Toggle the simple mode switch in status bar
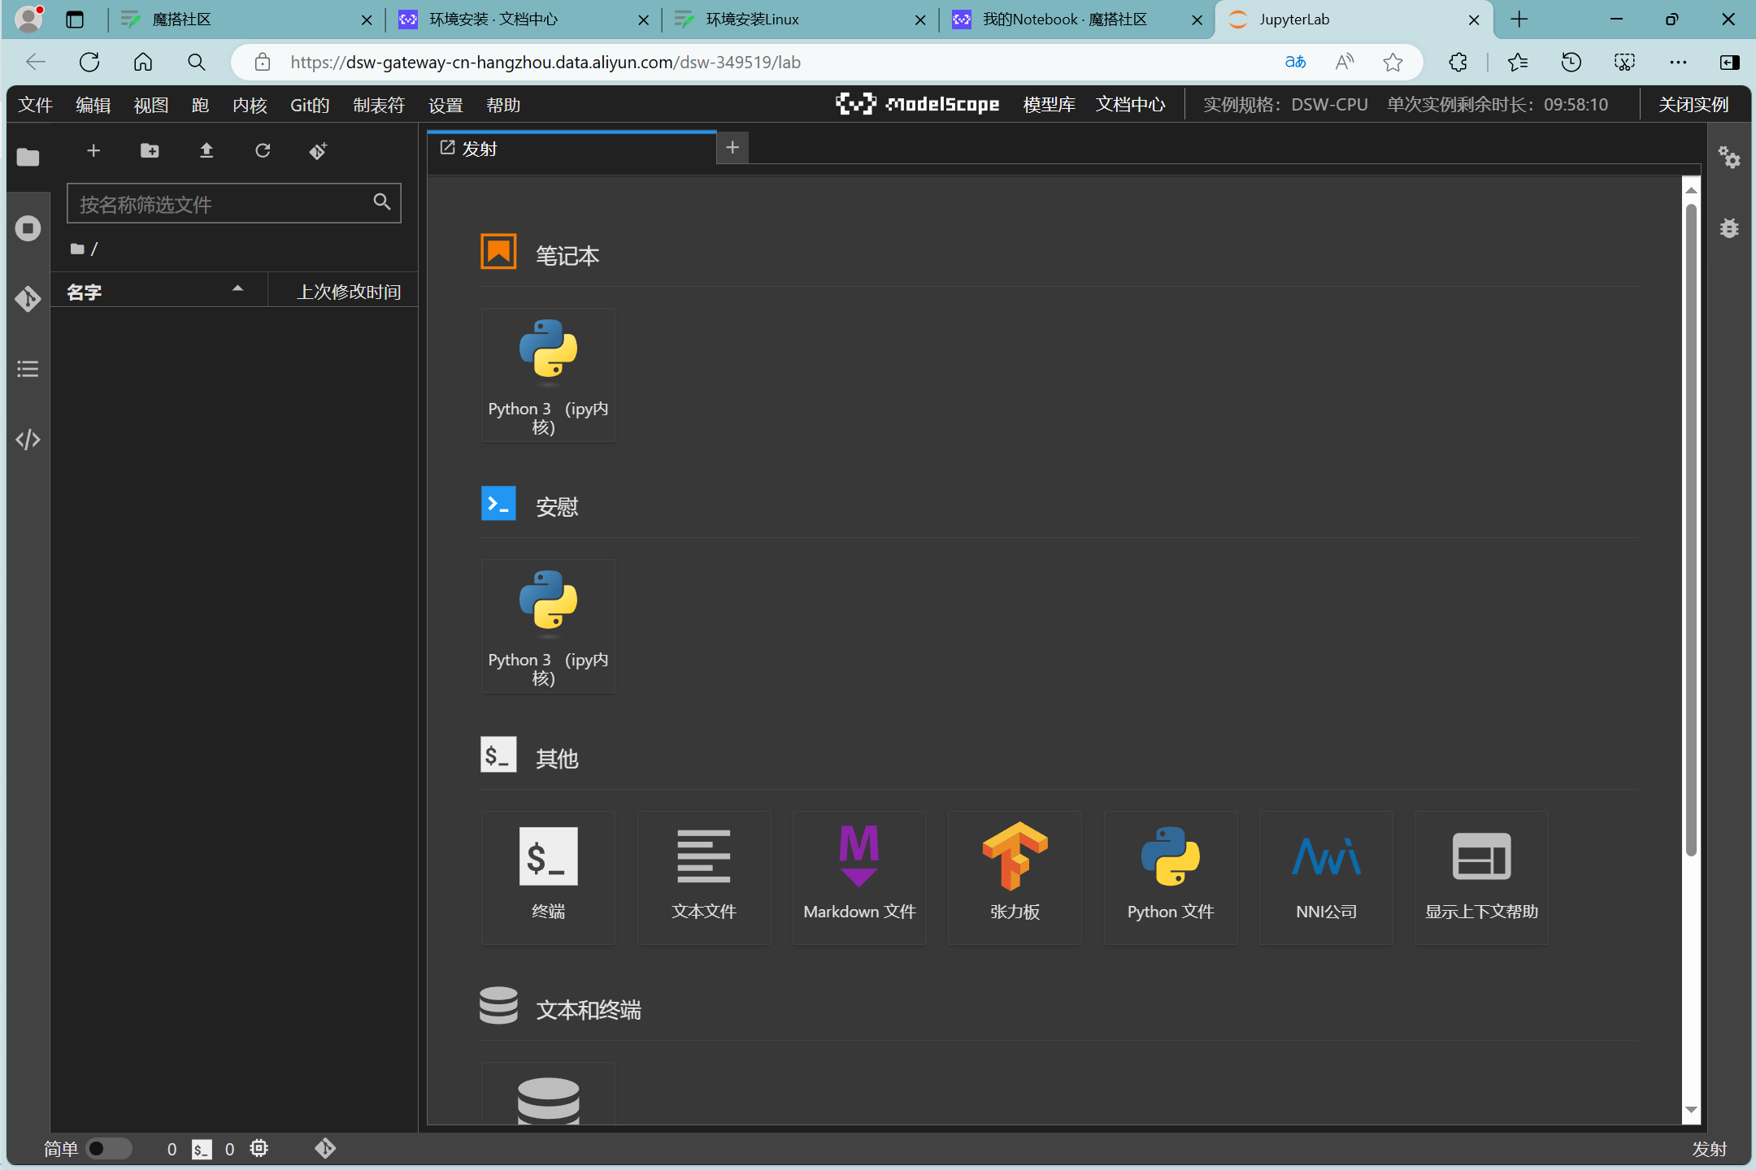 (108, 1148)
